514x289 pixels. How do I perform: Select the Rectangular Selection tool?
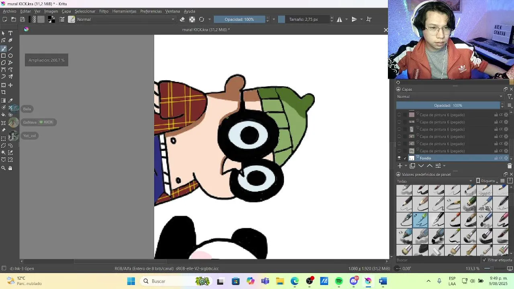coord(4,138)
